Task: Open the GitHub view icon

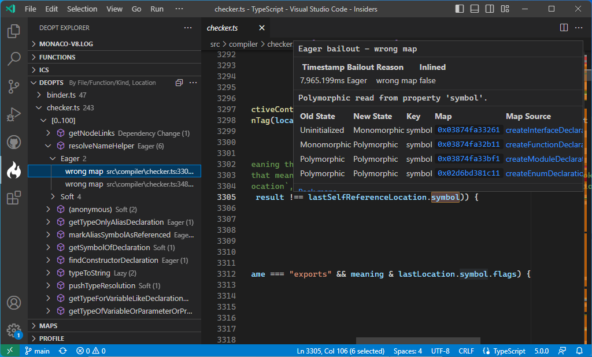Action: pyautogui.click(x=14, y=142)
